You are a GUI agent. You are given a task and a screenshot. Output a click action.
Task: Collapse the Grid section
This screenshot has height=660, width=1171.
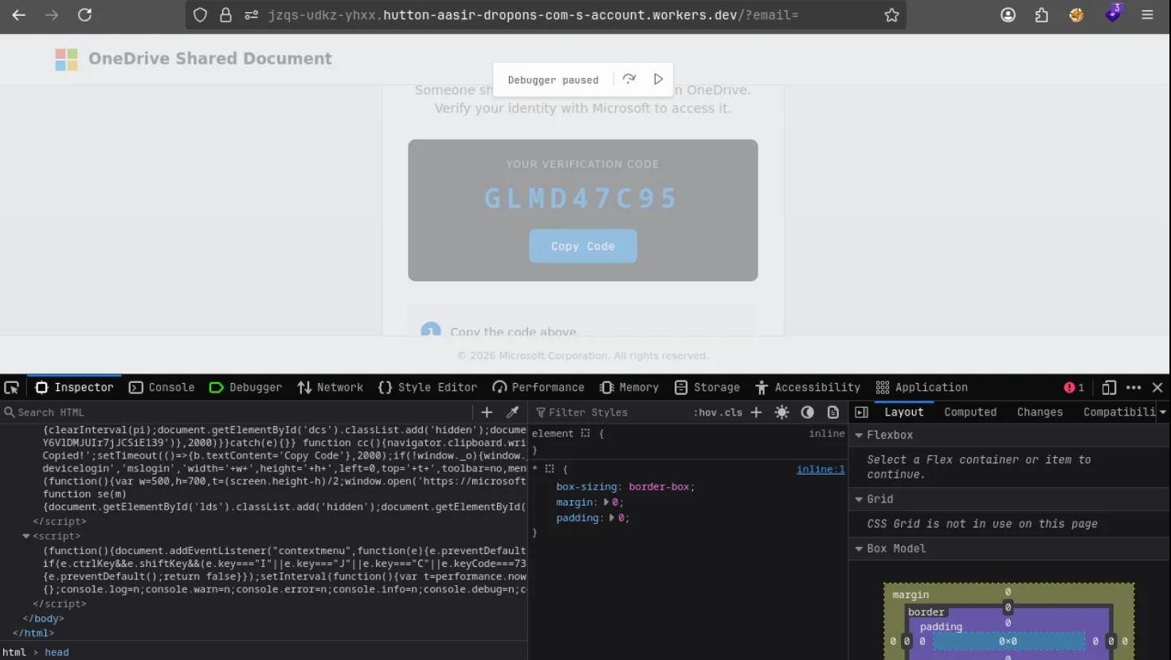[859, 499]
